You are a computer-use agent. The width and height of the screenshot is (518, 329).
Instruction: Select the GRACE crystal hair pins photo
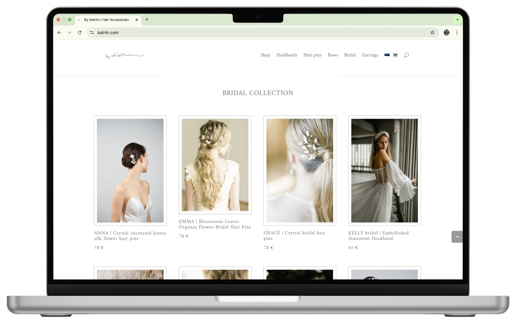pos(299,170)
